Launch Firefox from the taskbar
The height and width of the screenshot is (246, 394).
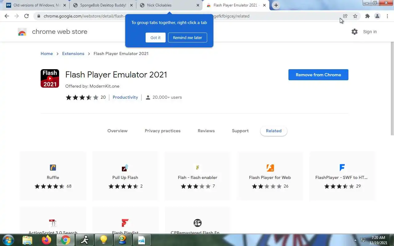tap(46, 240)
